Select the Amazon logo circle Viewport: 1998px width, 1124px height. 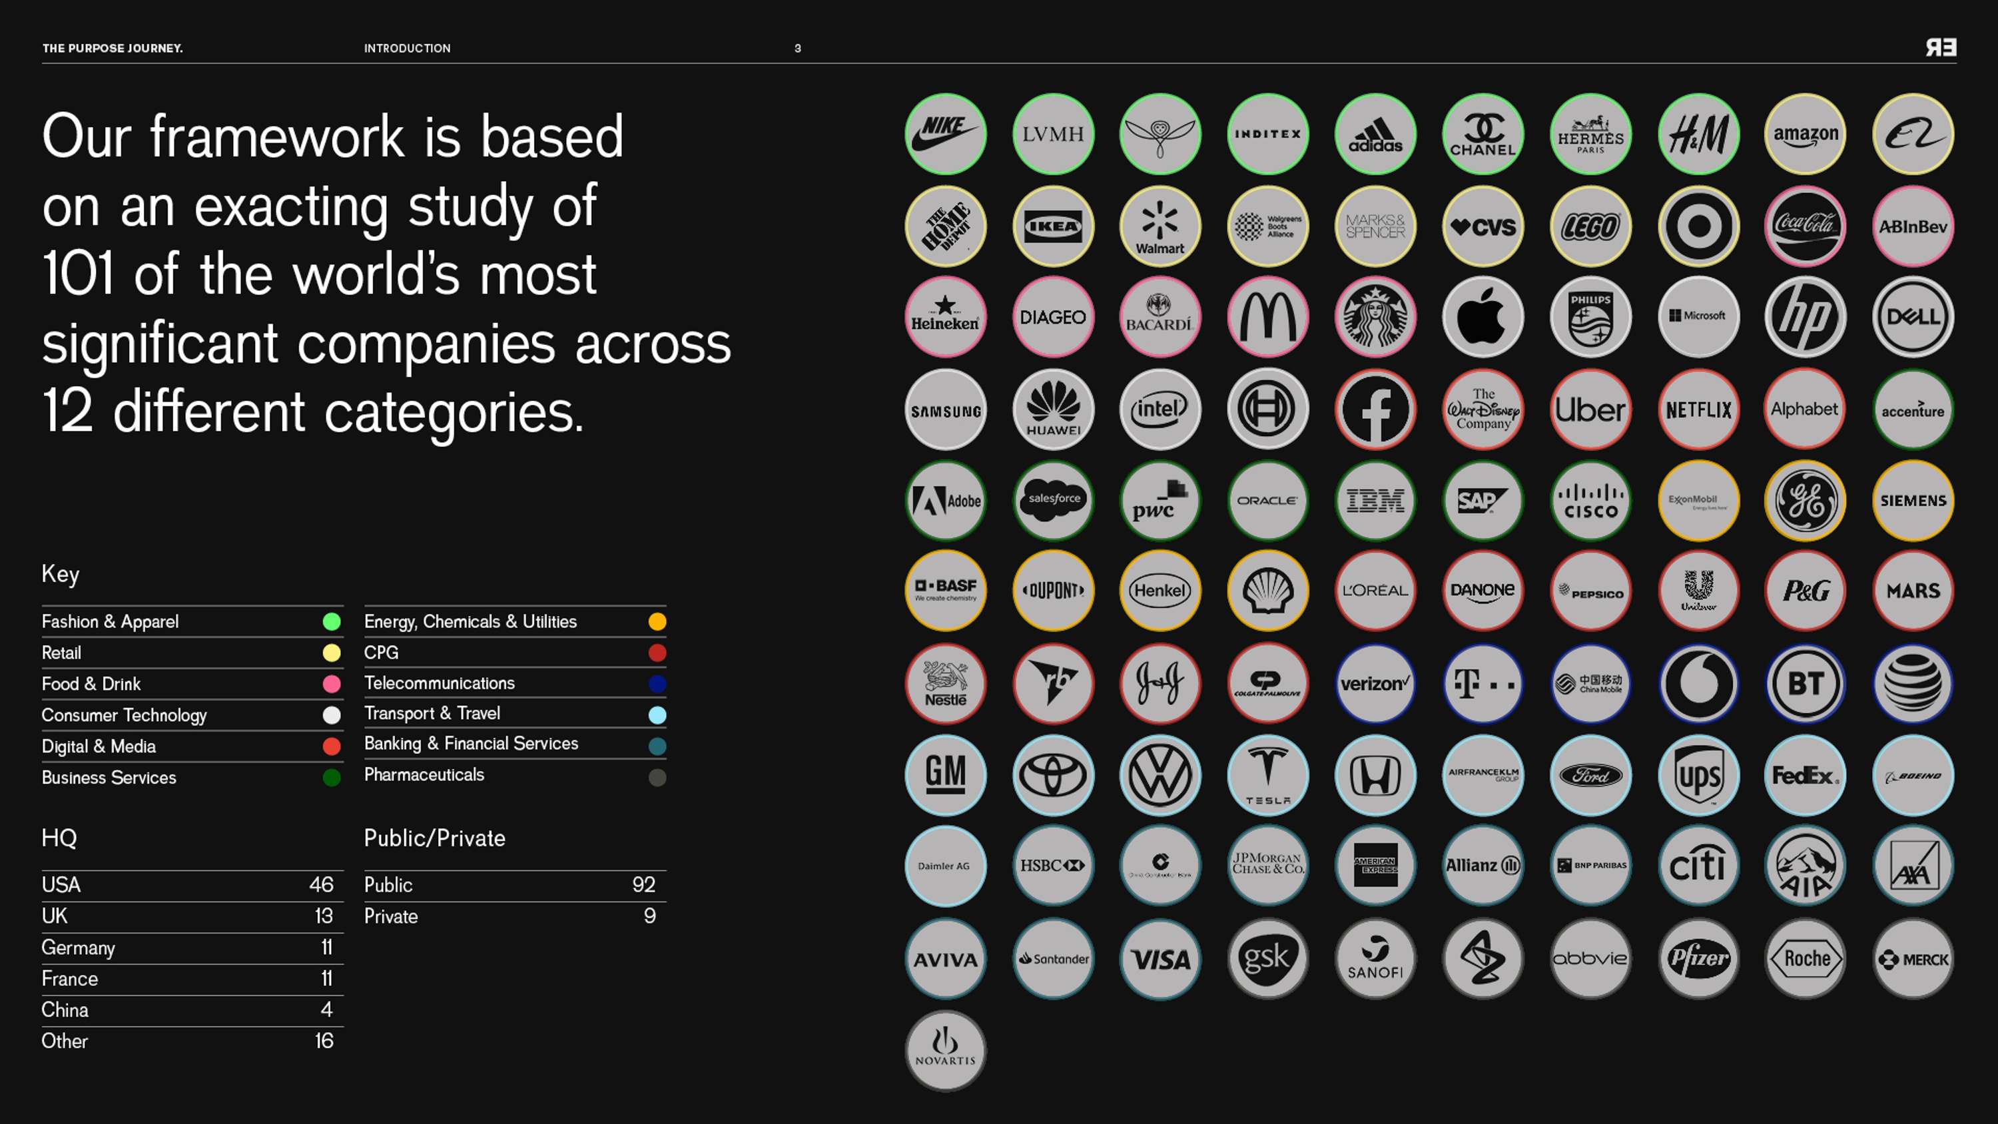1806,135
